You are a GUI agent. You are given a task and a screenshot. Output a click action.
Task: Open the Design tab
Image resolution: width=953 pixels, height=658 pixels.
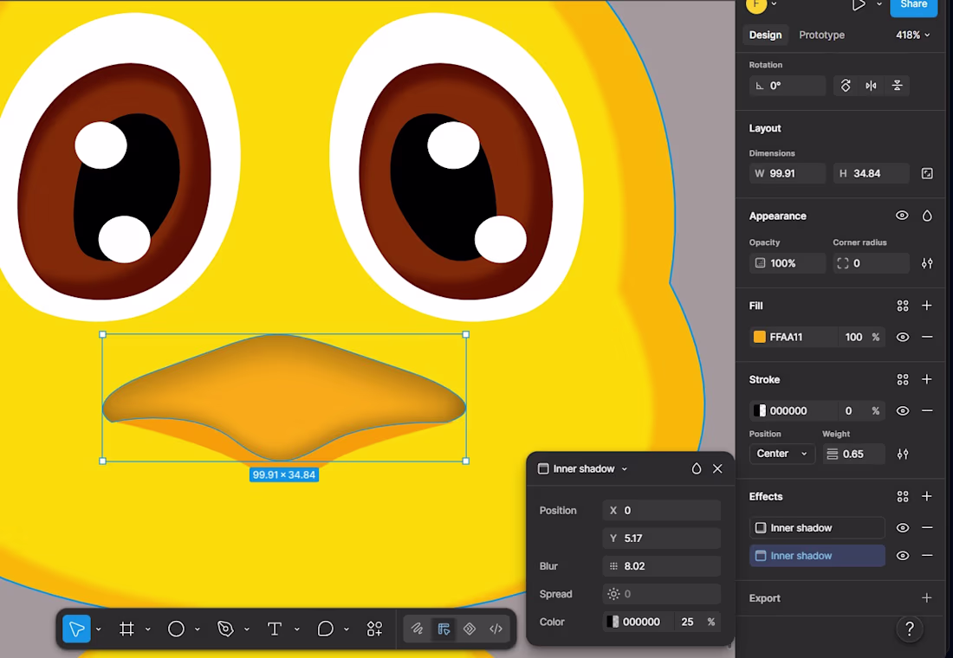point(765,35)
